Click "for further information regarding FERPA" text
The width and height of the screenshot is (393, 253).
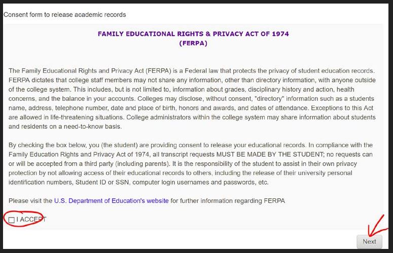[228, 201]
